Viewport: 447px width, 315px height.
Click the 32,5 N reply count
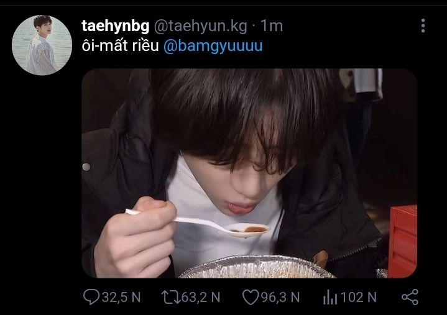pos(121,297)
